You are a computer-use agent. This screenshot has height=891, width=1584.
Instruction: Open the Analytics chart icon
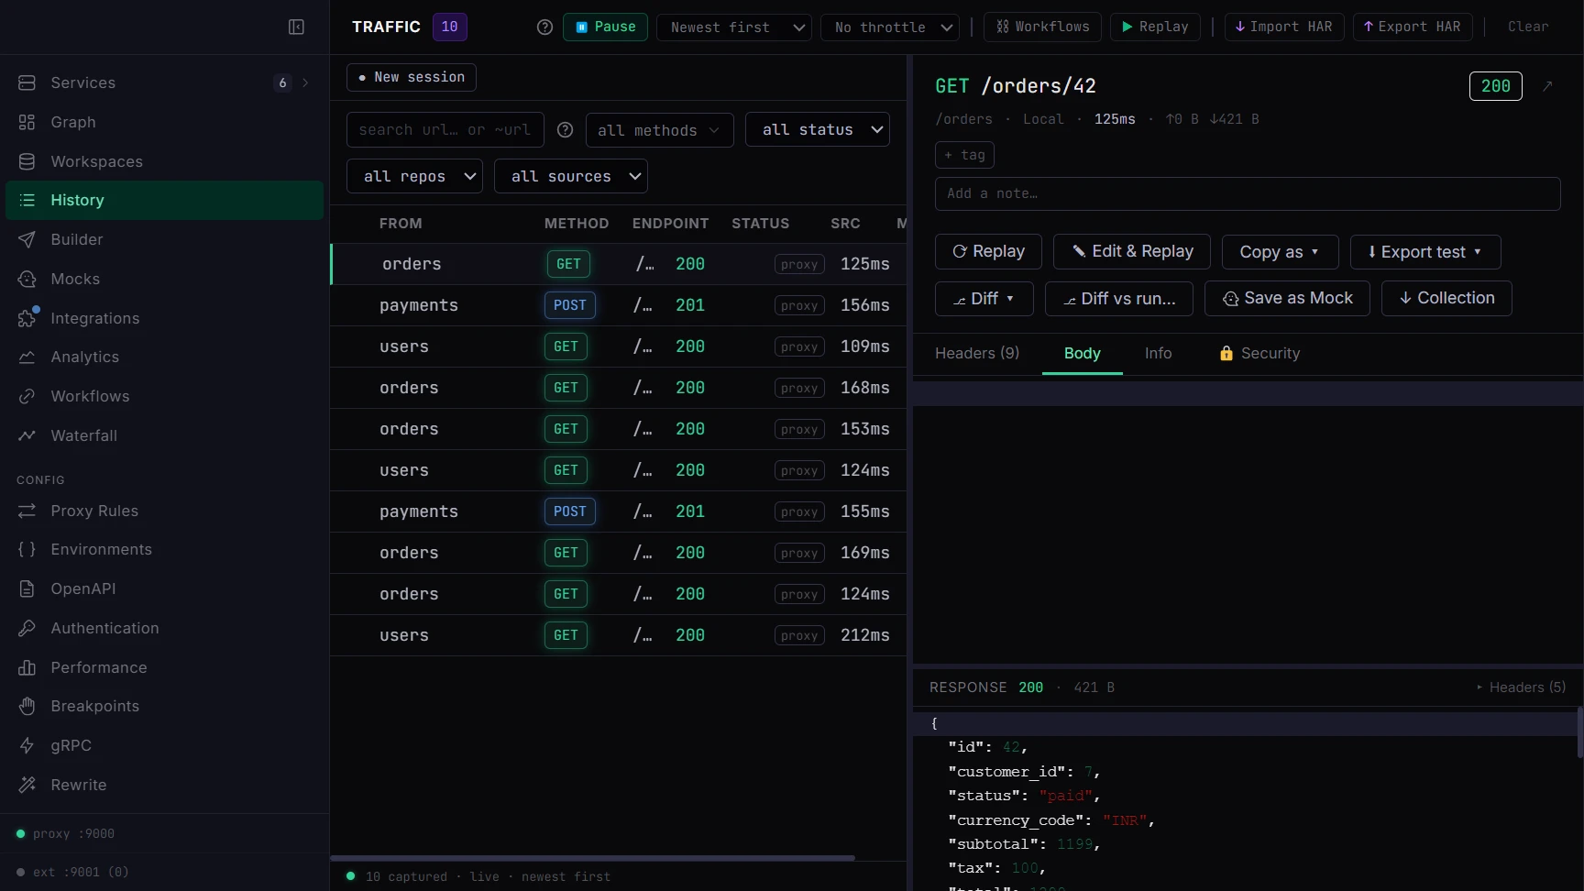(27, 357)
